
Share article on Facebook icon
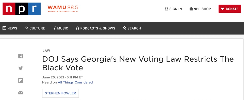click(21, 56)
